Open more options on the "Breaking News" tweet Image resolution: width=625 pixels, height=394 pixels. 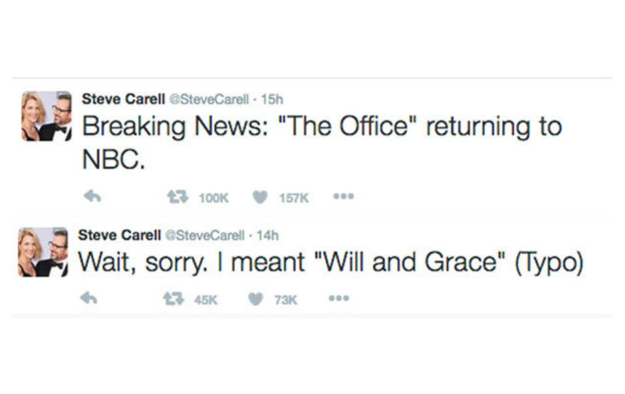pos(342,196)
